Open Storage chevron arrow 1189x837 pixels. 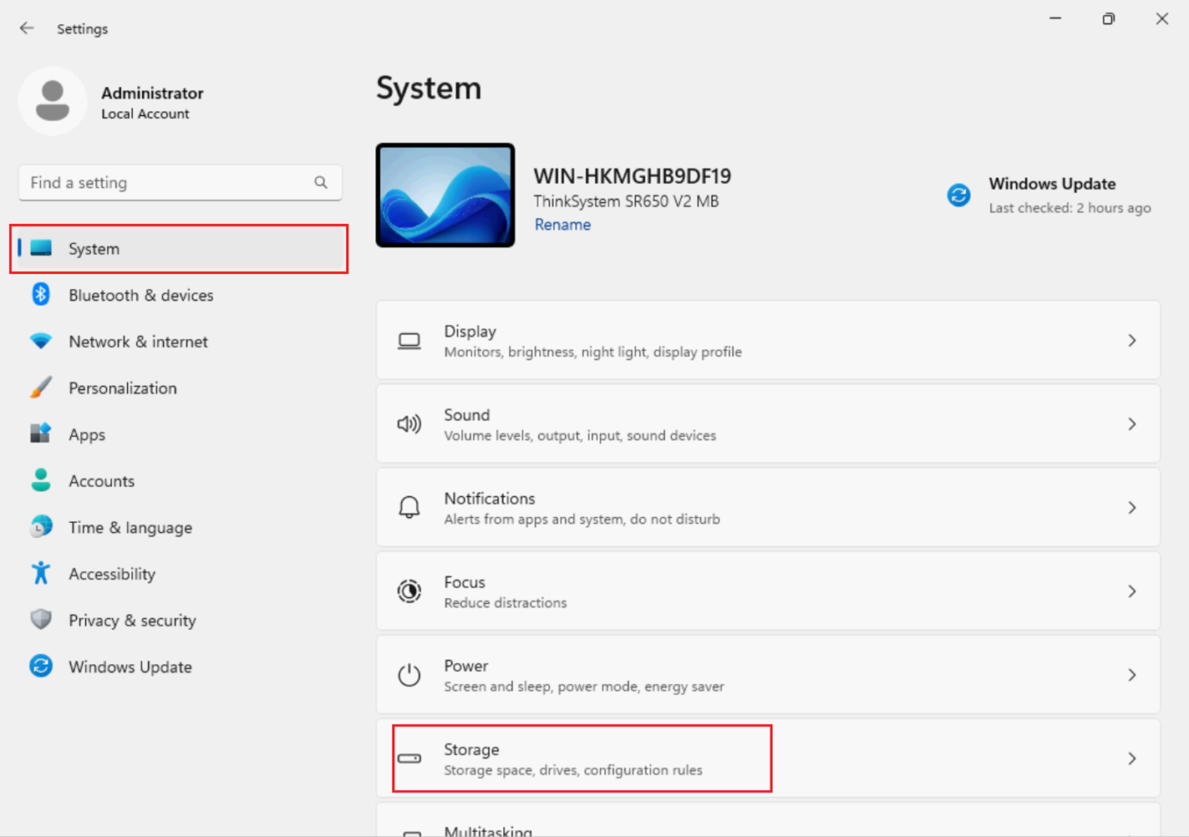click(x=1131, y=758)
